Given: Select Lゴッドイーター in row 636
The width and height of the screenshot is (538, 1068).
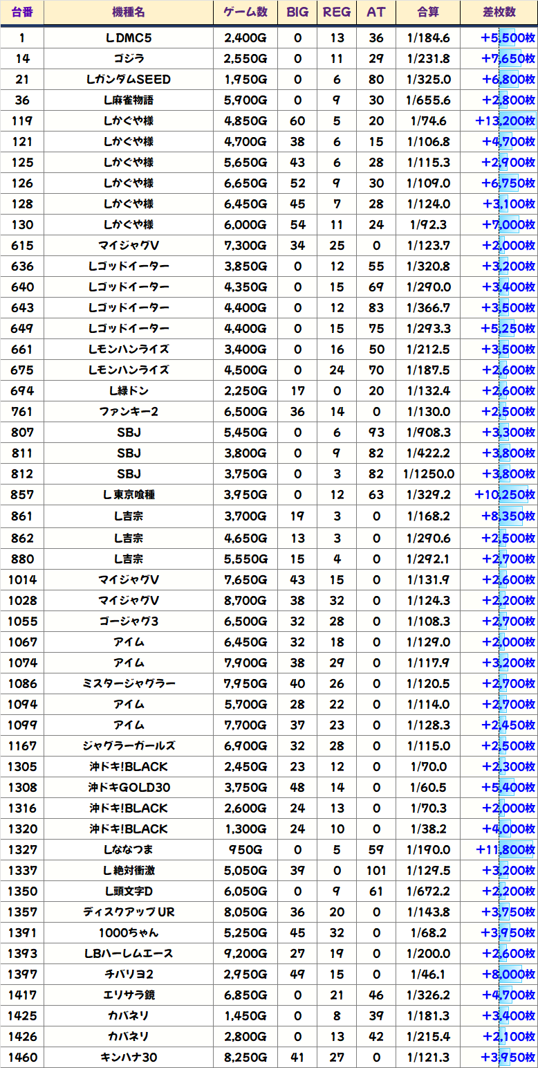Looking at the screenshot, I should click(x=129, y=266).
